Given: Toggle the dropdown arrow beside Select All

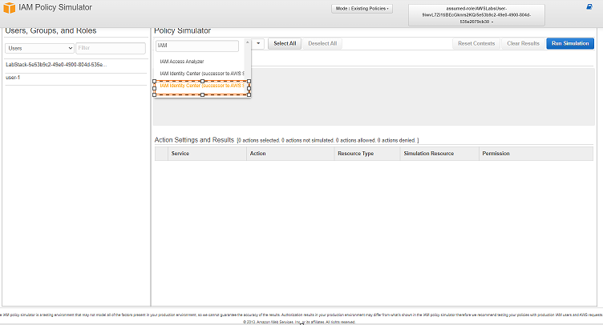Looking at the screenshot, I should pos(258,44).
